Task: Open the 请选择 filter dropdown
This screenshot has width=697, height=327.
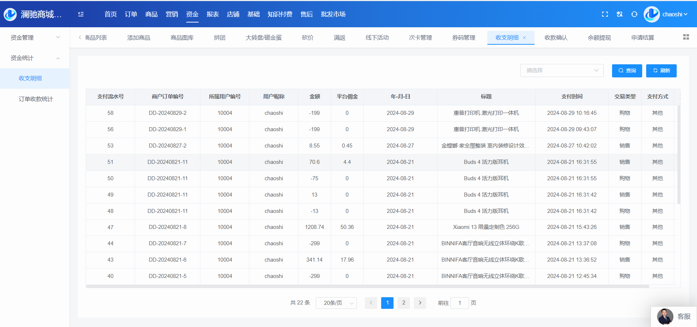Action: click(561, 70)
